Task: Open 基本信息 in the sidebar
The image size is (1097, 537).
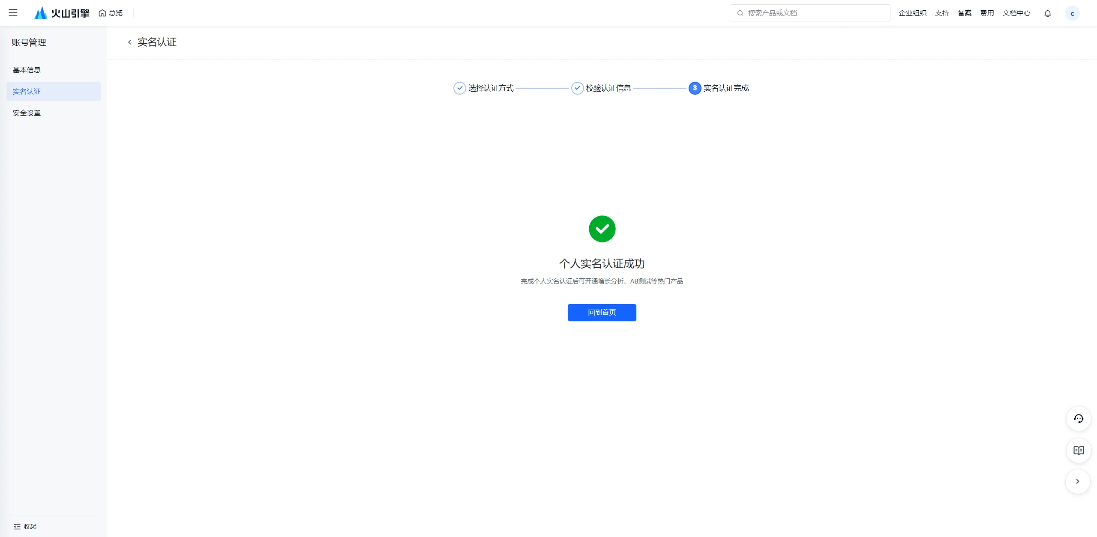Action: pos(27,69)
